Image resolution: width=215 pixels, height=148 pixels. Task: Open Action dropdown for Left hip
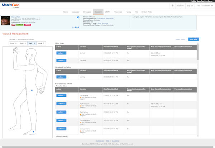[61, 77]
